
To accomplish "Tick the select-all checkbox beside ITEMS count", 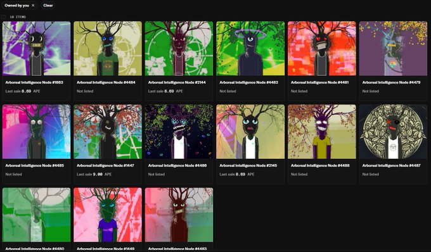I will 4,17.
